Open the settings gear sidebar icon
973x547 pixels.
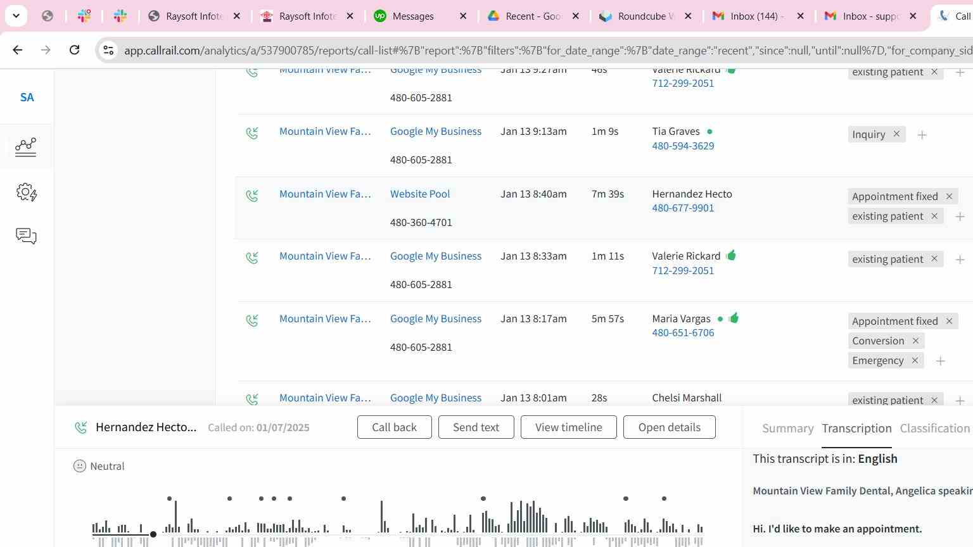pyautogui.click(x=26, y=192)
